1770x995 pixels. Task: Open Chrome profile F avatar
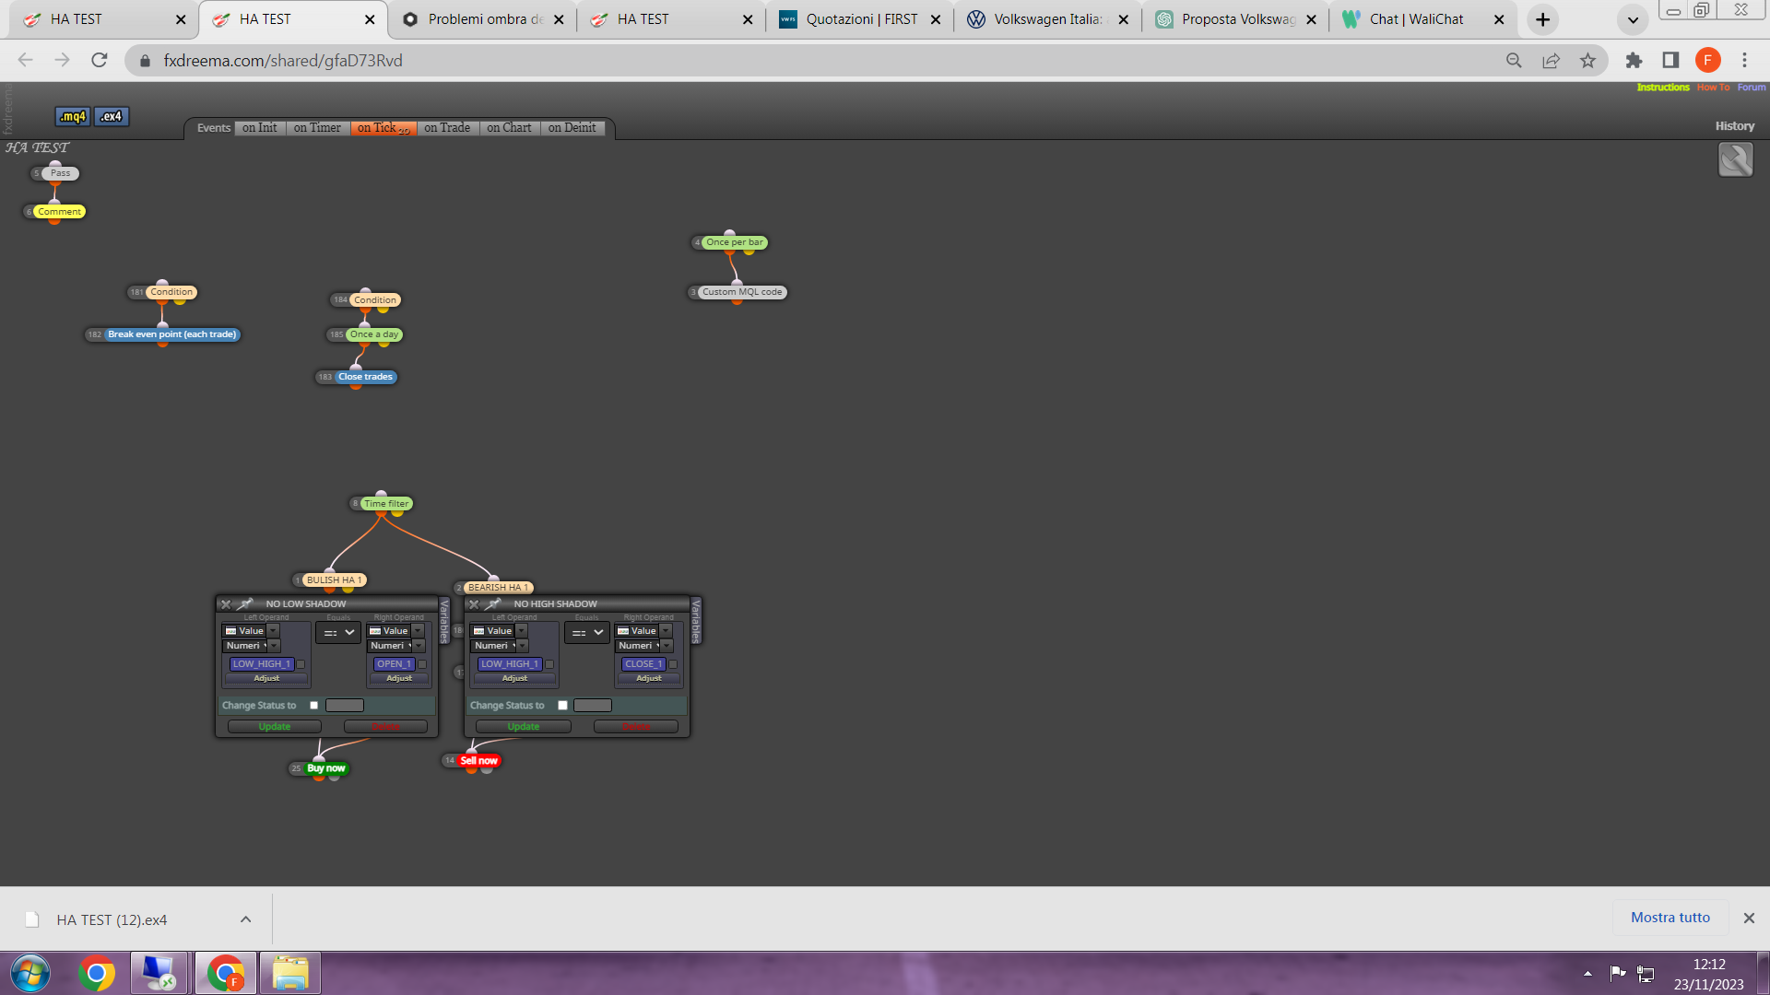tap(1707, 61)
